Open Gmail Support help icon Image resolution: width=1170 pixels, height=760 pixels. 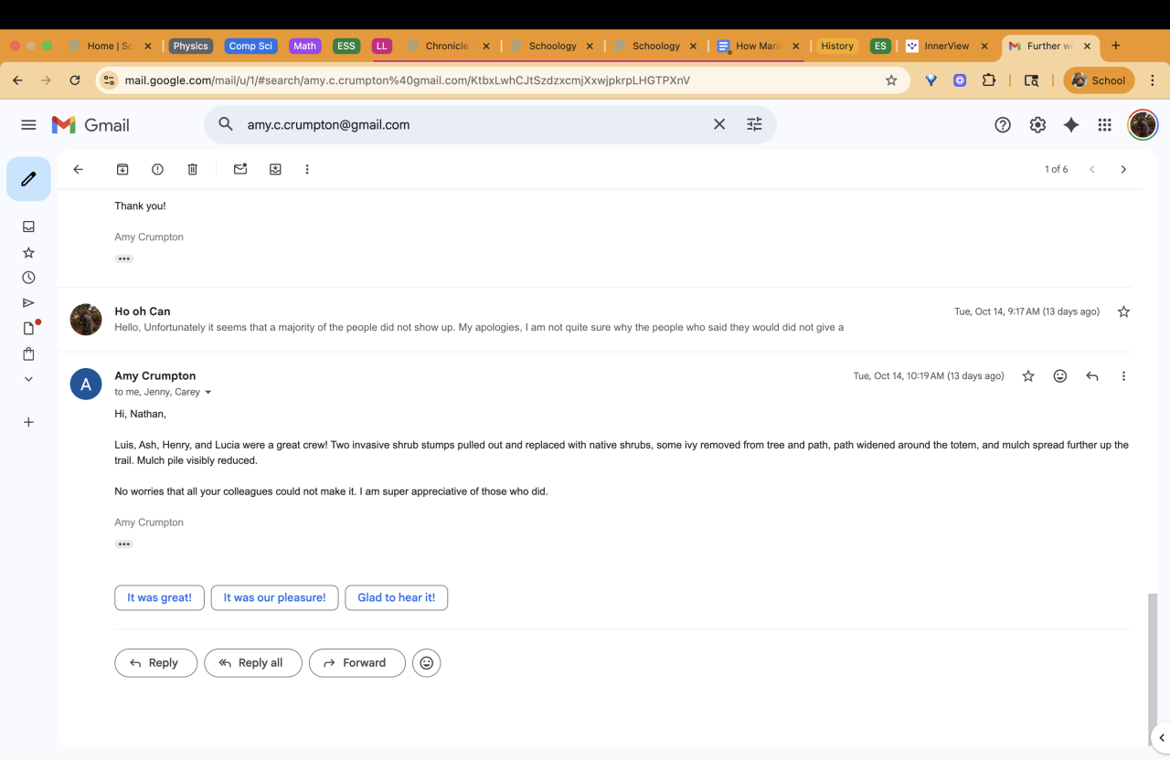coord(1003,125)
